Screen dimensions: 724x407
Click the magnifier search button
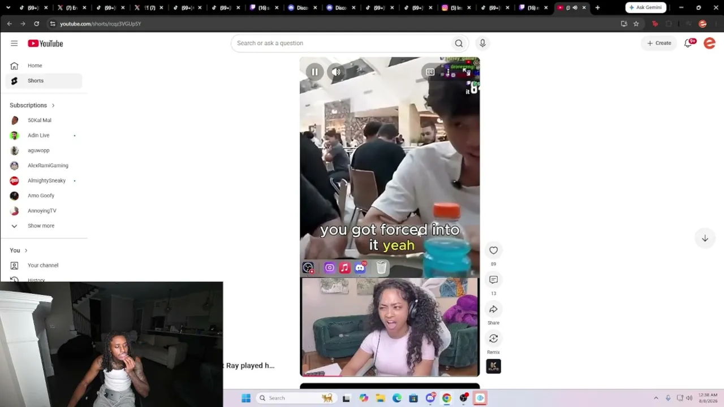(459, 43)
